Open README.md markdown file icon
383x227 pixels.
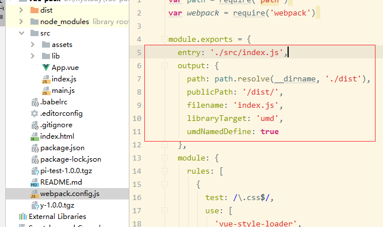[35, 182]
